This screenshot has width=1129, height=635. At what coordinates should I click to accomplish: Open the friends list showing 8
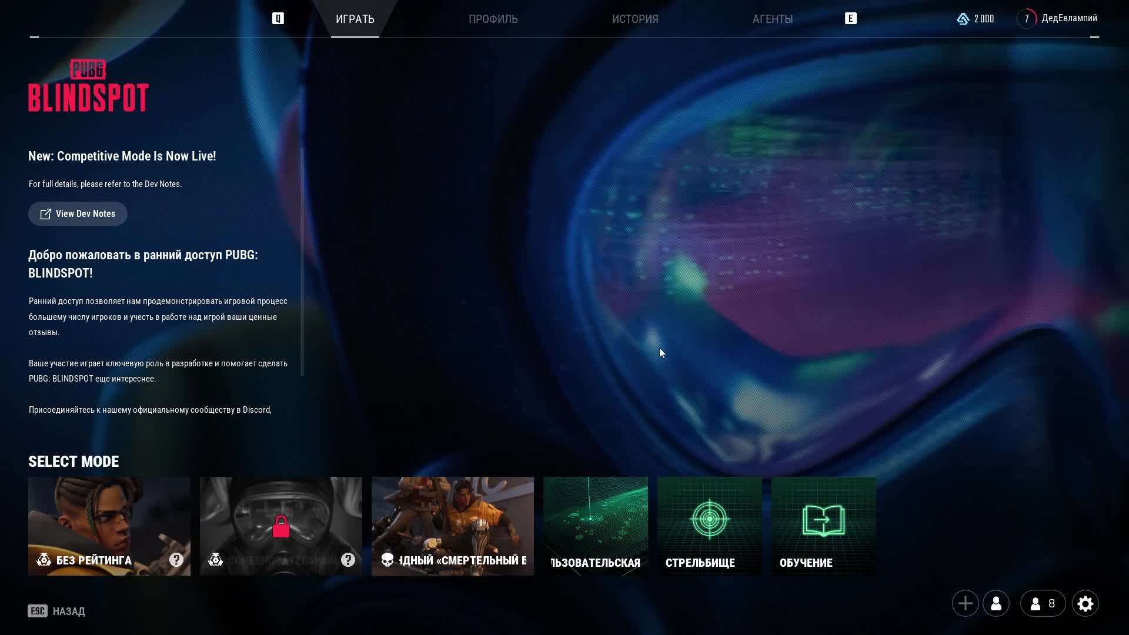pyautogui.click(x=1043, y=603)
